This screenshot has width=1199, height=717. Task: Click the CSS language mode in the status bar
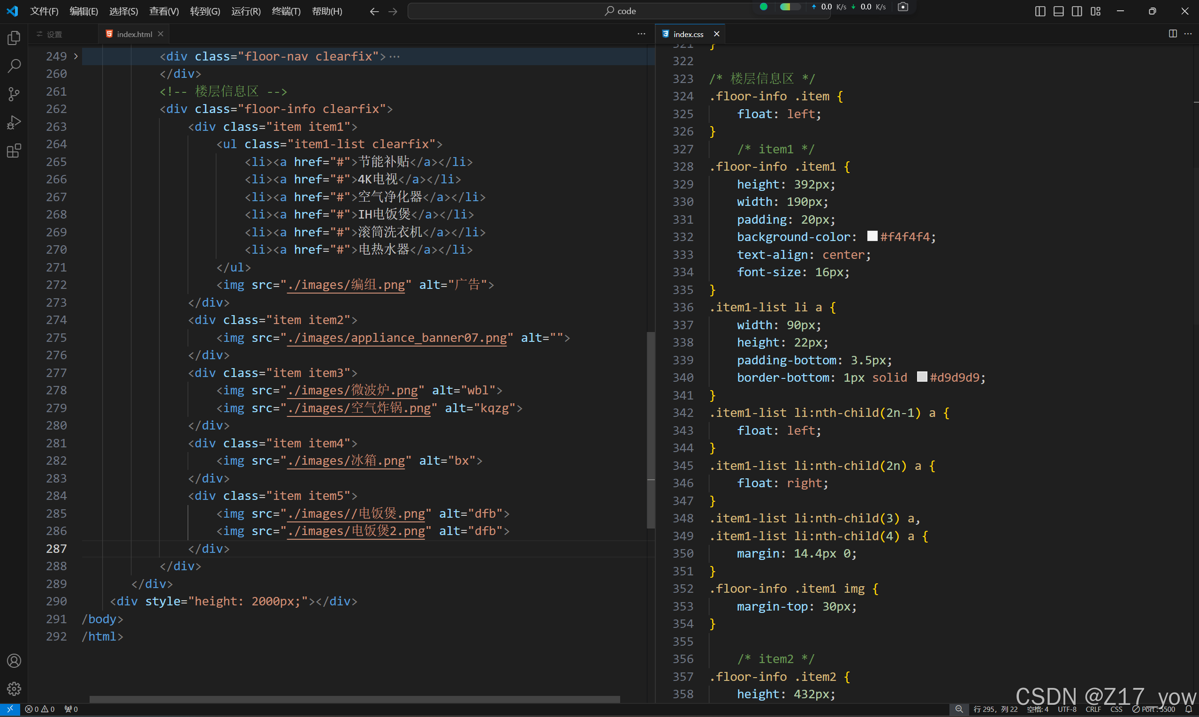point(1116,709)
